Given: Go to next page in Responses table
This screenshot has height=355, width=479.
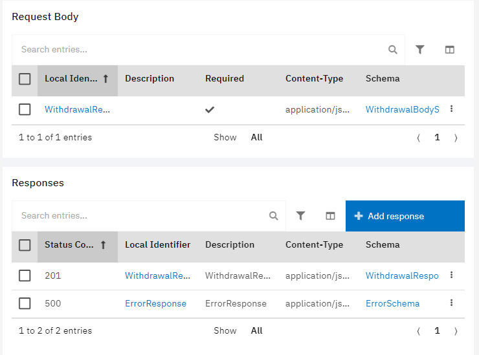Looking at the screenshot, I should (456, 331).
